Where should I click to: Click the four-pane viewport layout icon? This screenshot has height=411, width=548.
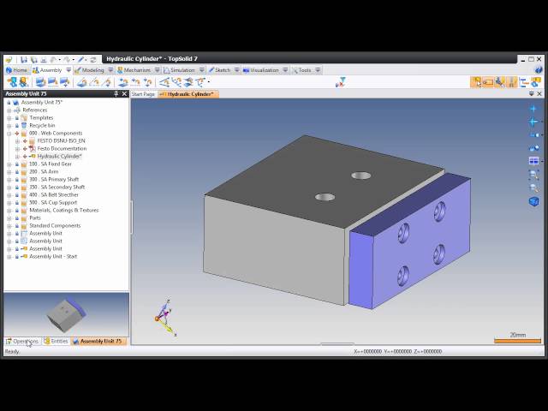[533, 161]
